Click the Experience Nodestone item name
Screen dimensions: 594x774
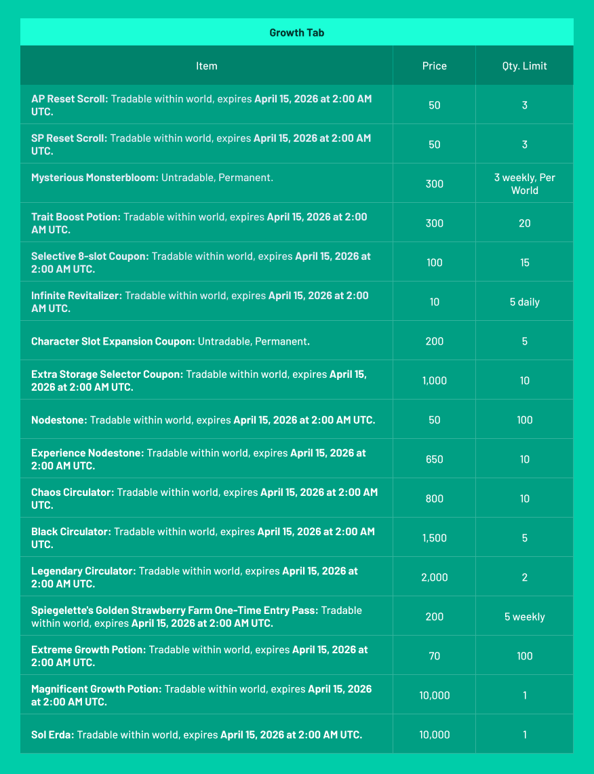[87, 453]
